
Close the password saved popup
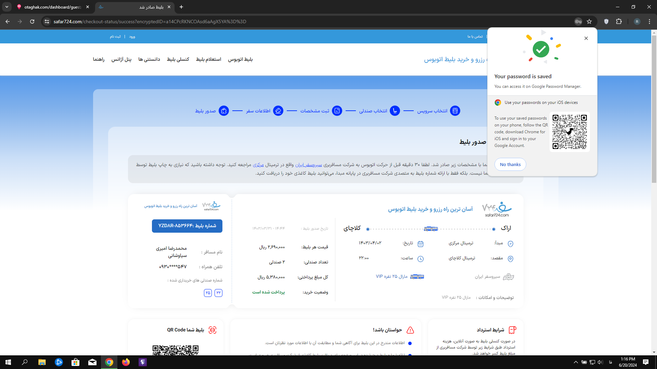click(x=586, y=38)
